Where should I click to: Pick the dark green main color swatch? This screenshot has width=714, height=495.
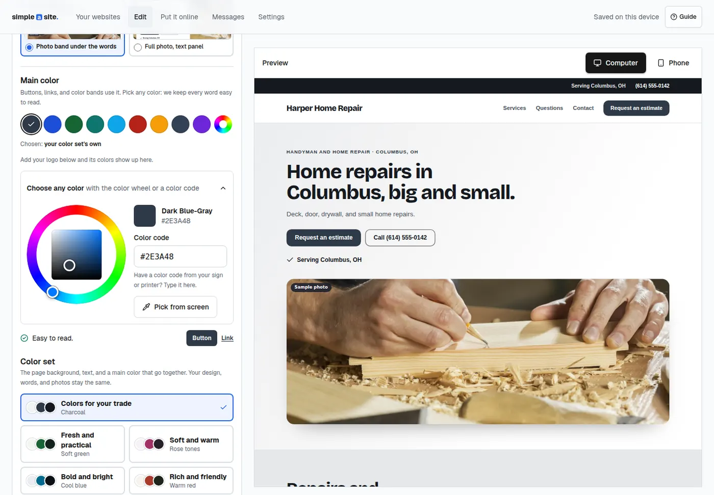74,124
